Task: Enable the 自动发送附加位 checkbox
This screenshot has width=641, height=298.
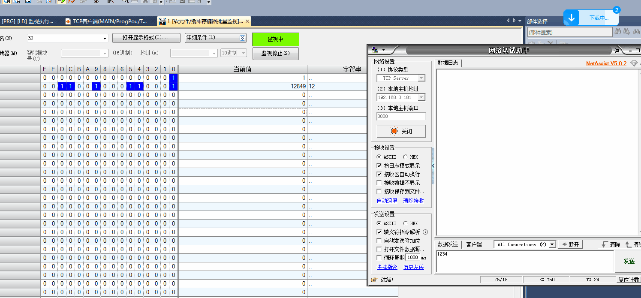Action: pos(379,241)
